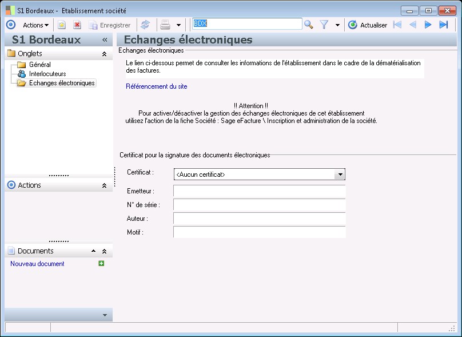Click the delete record red X icon
Image resolution: width=462 pixels, height=337 pixels.
(x=77, y=25)
